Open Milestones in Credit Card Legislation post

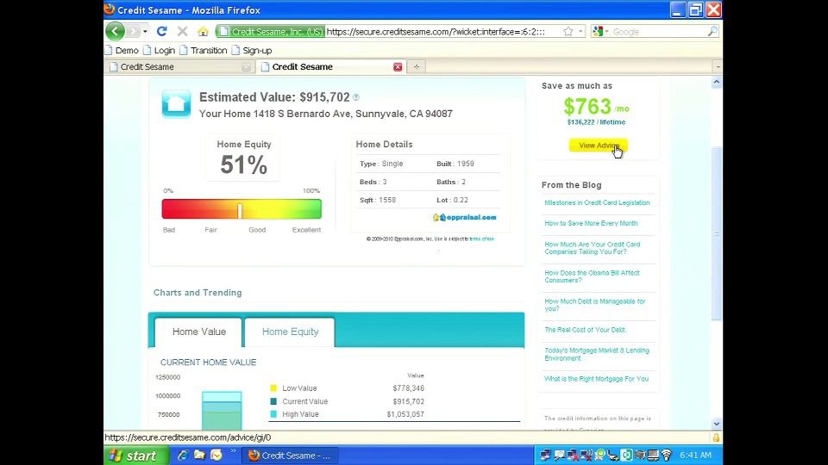pos(597,202)
